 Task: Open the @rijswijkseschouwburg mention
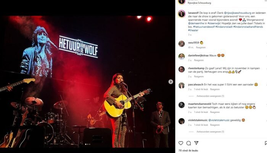click(238, 13)
